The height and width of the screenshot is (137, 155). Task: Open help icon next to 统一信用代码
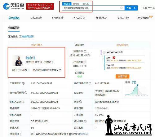(x=26, y=93)
